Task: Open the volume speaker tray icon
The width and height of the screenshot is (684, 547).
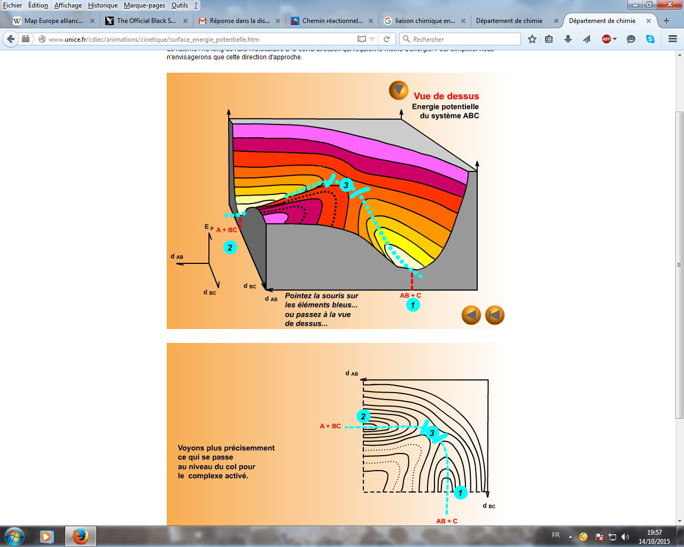Action: (x=626, y=537)
